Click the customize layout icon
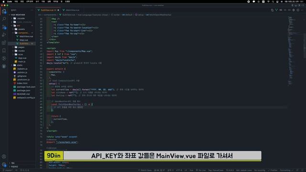The height and width of the screenshot is (172, 306). click(x=303, y=5)
